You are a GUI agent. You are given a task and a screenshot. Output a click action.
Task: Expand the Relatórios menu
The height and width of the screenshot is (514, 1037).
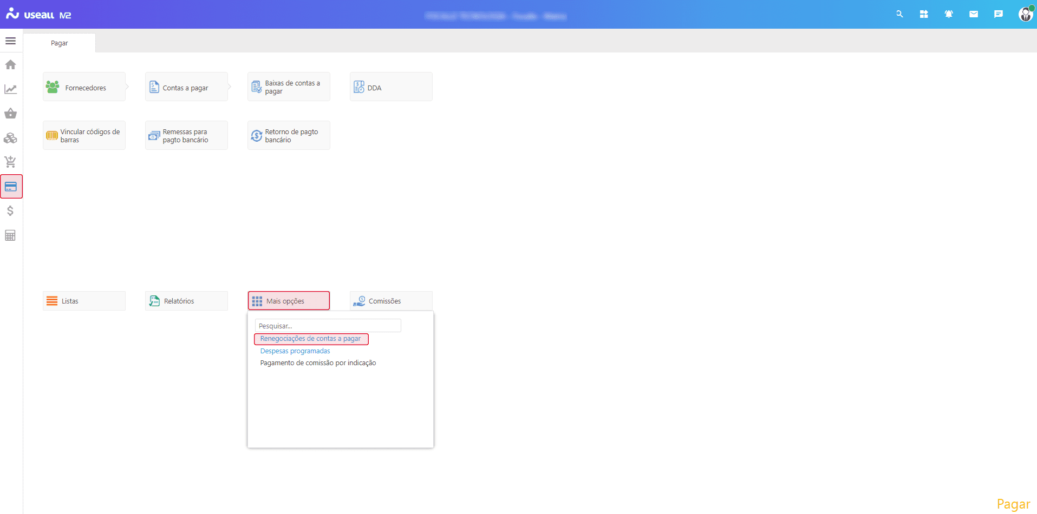coord(186,301)
